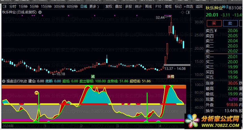The height and width of the screenshot is (130, 244).
Task: Click the red 买 buy button
Action: pos(214,23)
